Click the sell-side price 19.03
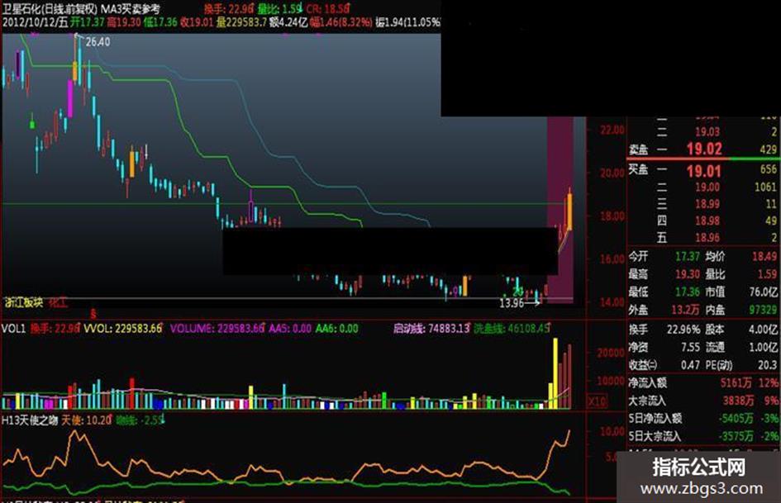 (707, 132)
